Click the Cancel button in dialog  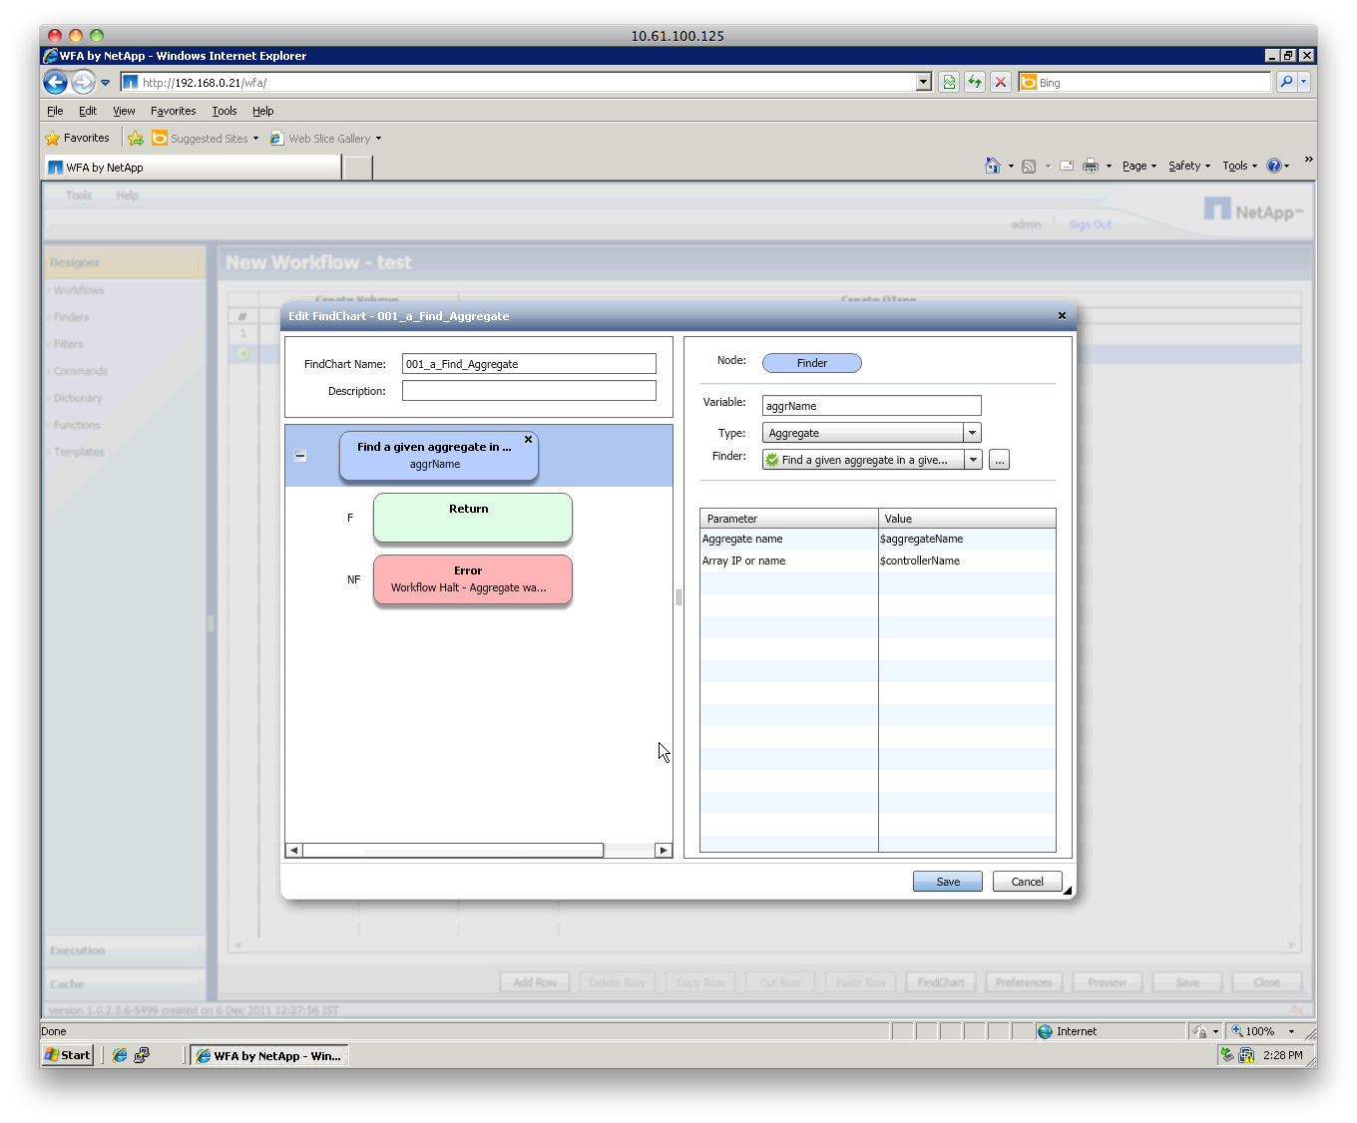tap(1027, 882)
